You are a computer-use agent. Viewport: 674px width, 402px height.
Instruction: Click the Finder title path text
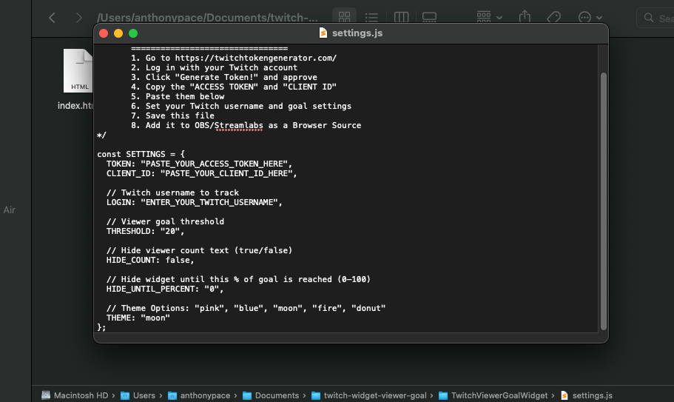[x=208, y=18]
